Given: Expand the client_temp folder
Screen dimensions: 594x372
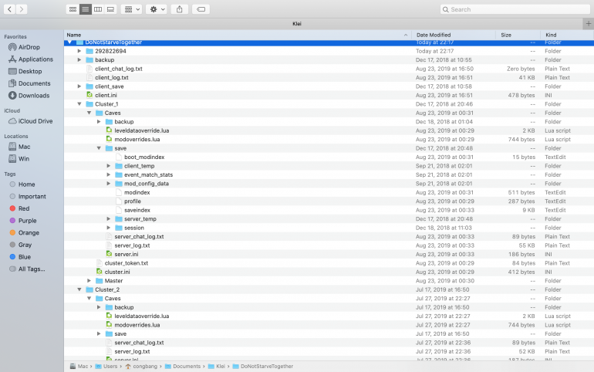Looking at the screenshot, I should [x=108, y=166].
